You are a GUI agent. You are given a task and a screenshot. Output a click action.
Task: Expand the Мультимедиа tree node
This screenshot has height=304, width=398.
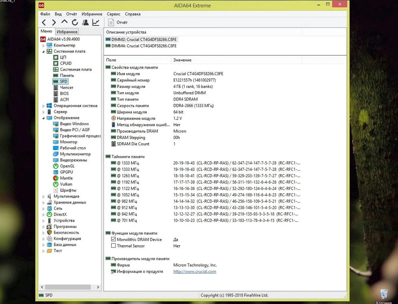[x=43, y=197]
